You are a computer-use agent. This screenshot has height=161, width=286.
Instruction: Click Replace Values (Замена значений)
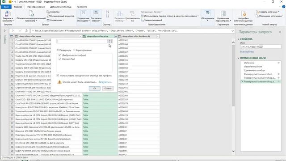(x=151, y=20)
